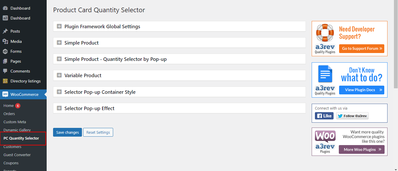Click the Pages icon in sidebar

5,61
